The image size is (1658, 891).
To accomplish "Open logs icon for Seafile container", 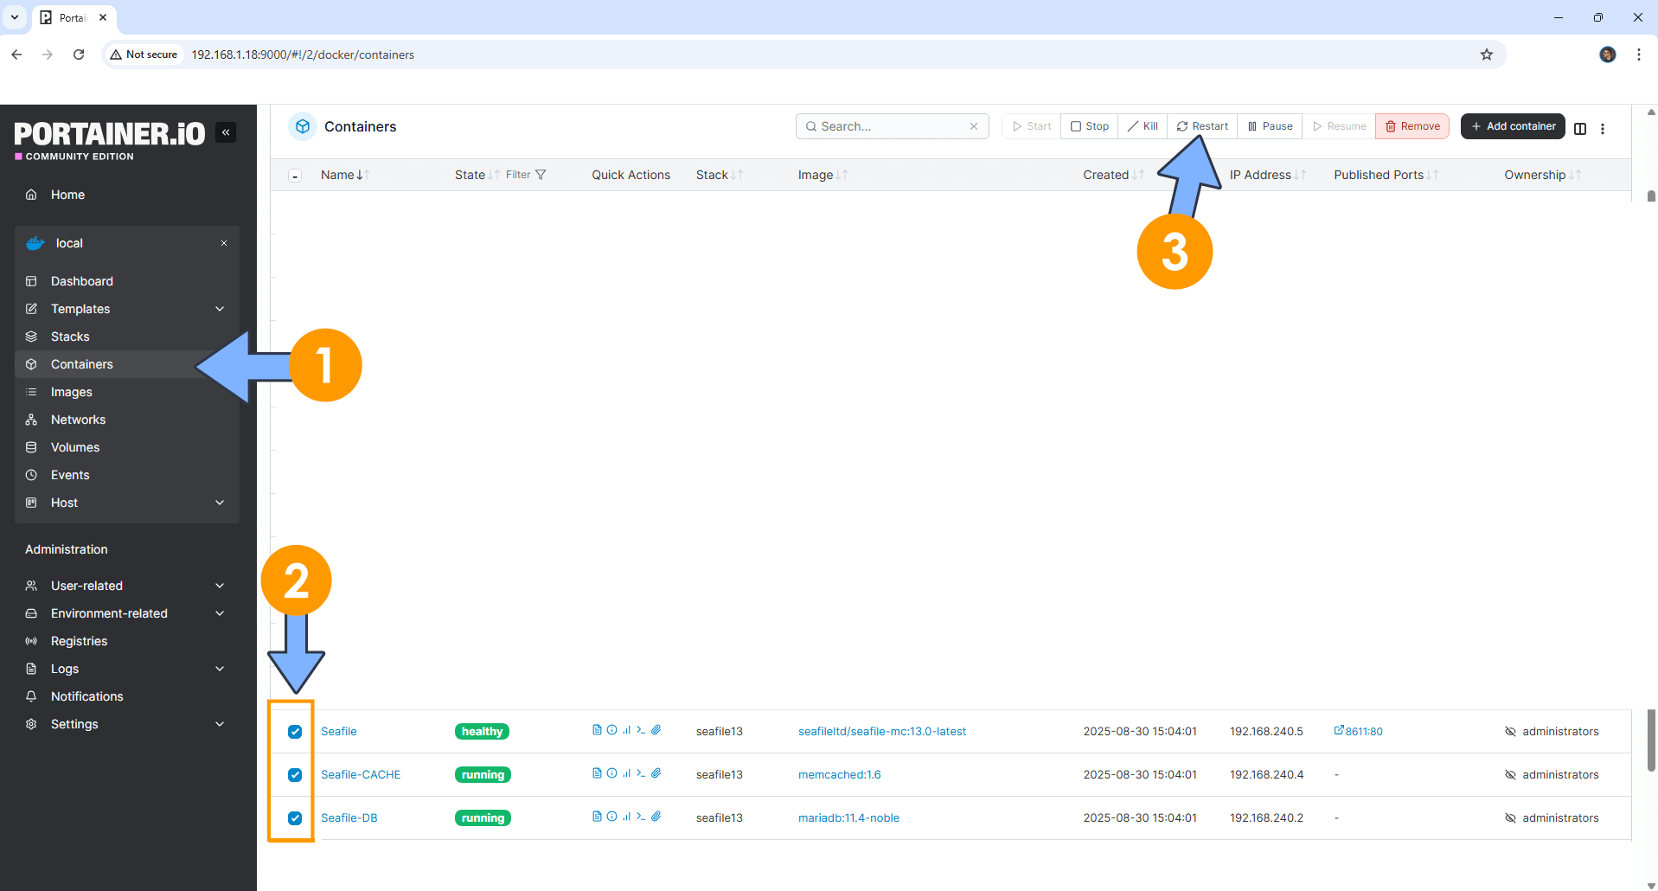I will [x=597, y=730].
